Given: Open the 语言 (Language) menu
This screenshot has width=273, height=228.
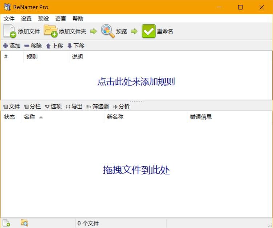Looking at the screenshot, I should (x=61, y=19).
